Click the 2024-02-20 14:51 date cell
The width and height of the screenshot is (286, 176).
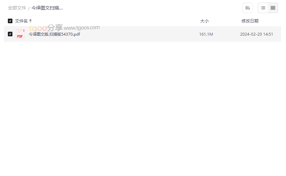pos(257,34)
